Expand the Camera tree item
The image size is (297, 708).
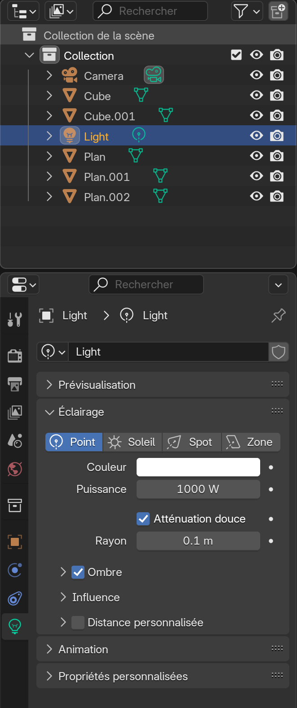49,76
